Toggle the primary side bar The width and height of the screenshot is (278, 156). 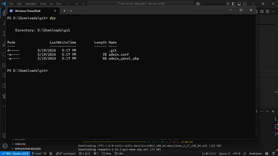[234, 4]
